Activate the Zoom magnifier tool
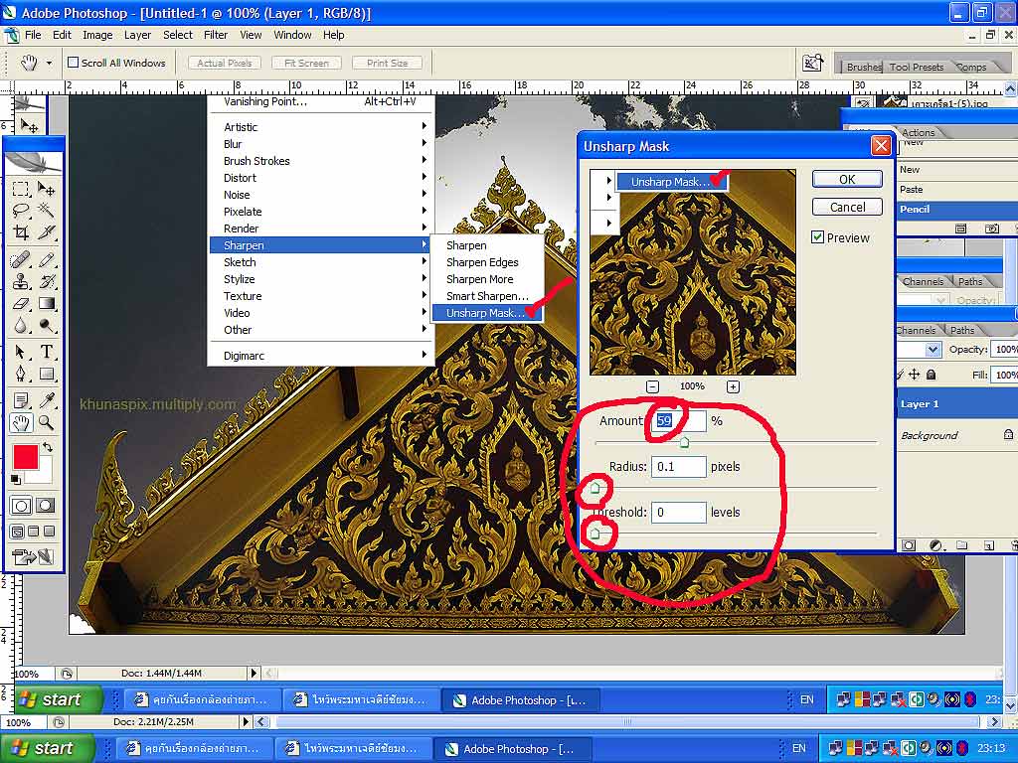This screenshot has width=1018, height=763. (x=47, y=423)
